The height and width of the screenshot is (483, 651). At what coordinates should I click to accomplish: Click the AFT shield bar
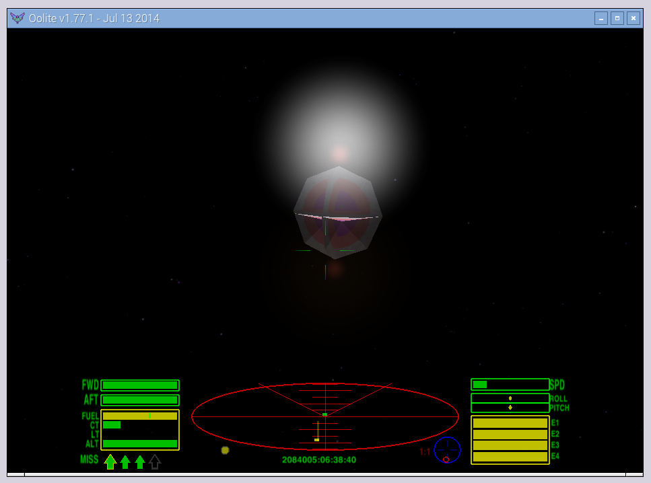click(x=140, y=400)
